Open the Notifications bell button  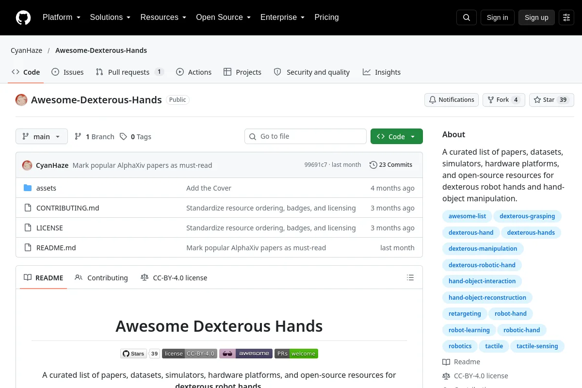click(x=452, y=100)
